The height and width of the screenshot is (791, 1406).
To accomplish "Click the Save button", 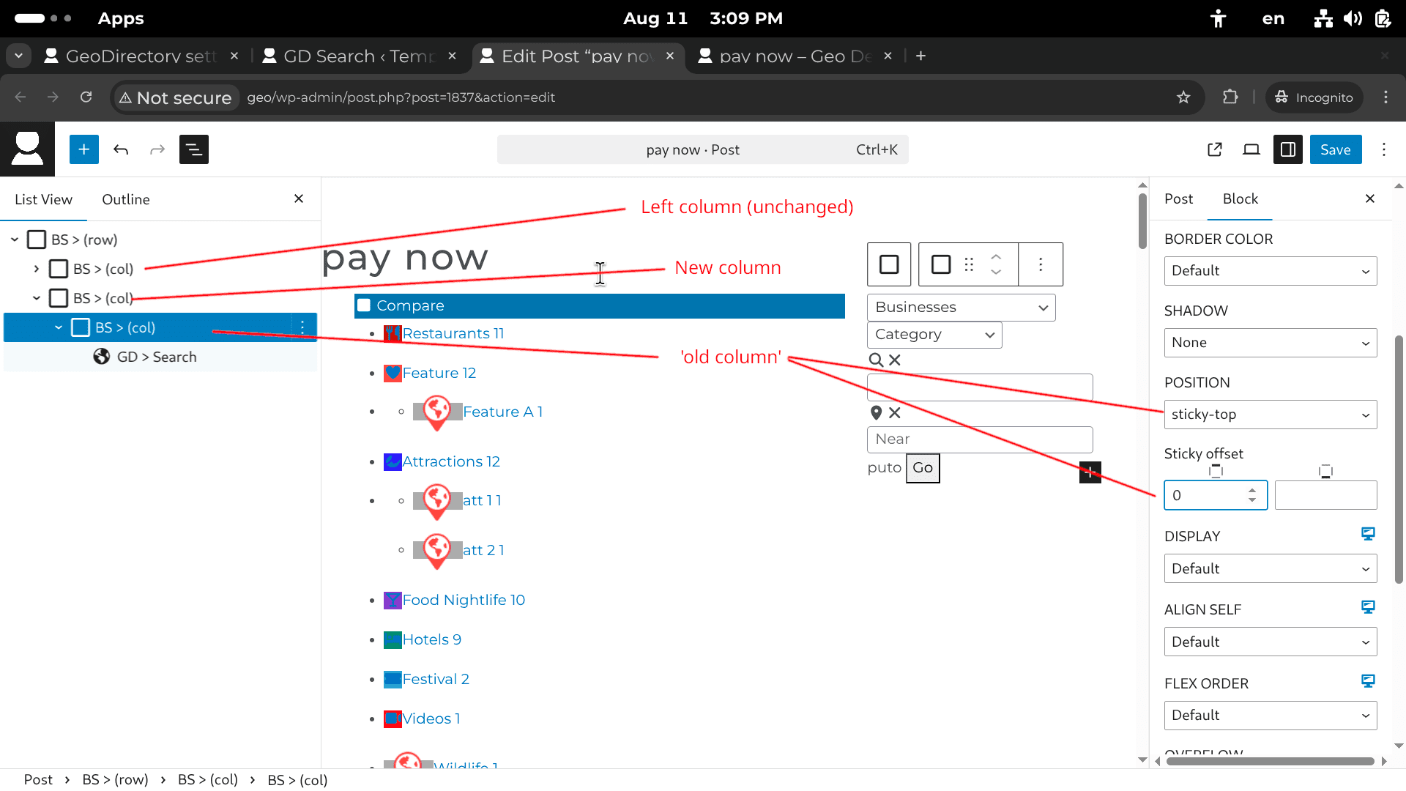I will pyautogui.click(x=1335, y=149).
